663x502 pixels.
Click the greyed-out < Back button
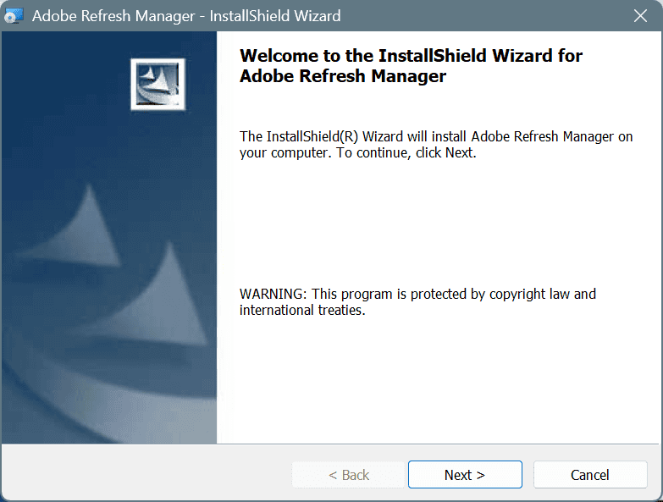(348, 475)
